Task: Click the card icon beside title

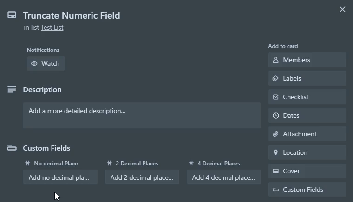Action: (12, 15)
